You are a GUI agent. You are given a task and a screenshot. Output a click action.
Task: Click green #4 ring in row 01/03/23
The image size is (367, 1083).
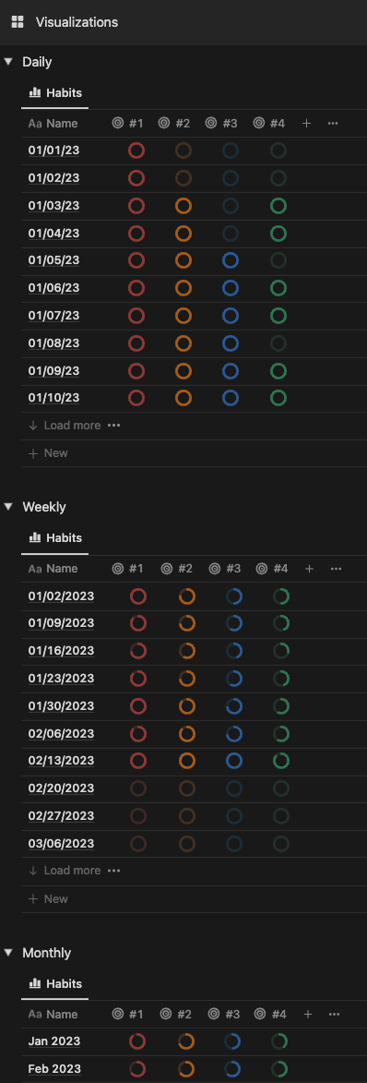pos(278,206)
